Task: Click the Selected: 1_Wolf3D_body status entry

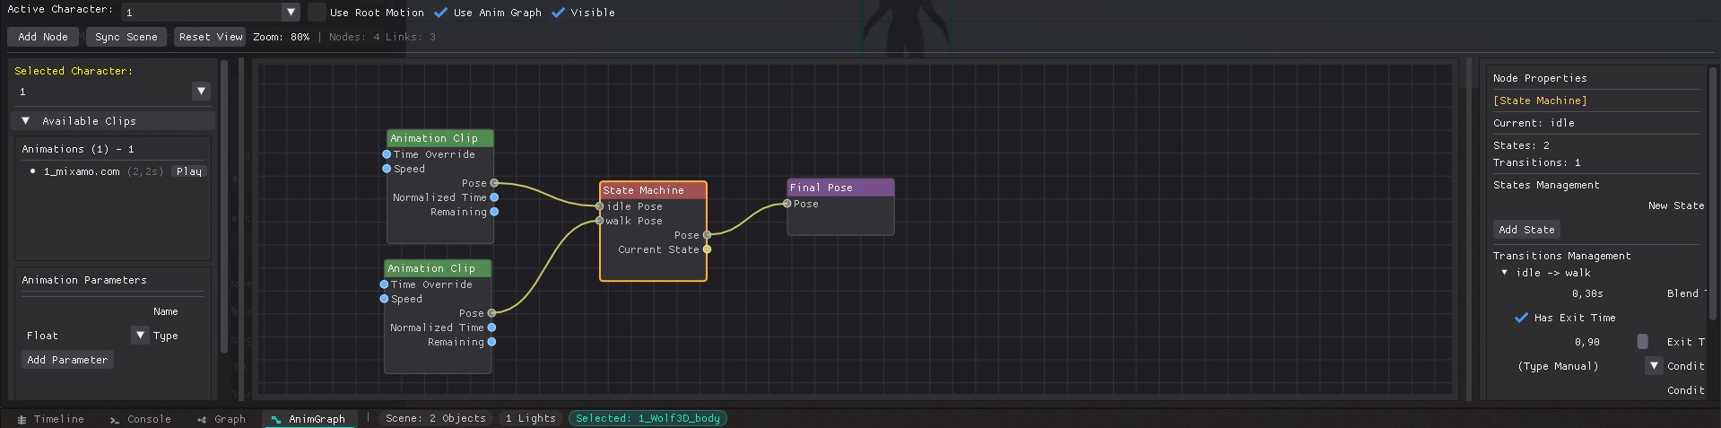Action: click(x=648, y=418)
